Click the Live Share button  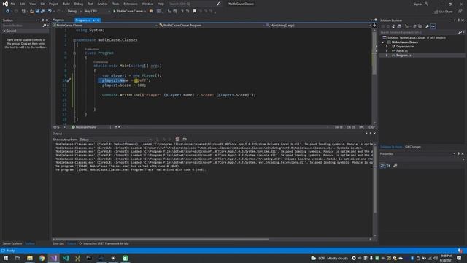pos(443,12)
